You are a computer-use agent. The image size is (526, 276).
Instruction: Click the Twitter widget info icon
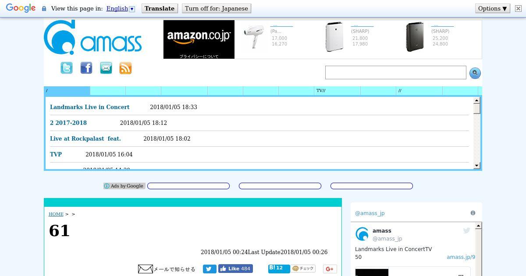(x=473, y=213)
